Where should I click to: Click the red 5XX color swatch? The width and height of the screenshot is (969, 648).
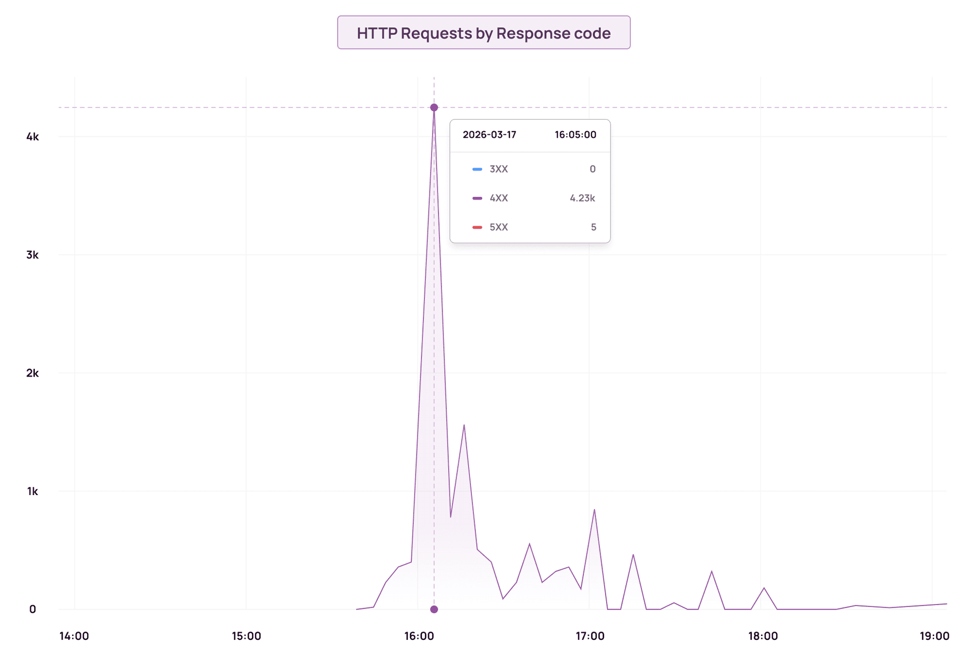coord(477,228)
